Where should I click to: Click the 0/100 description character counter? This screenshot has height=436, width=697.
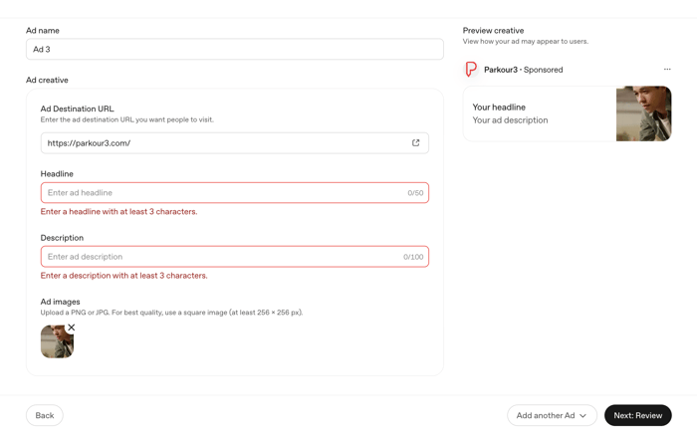(413, 257)
